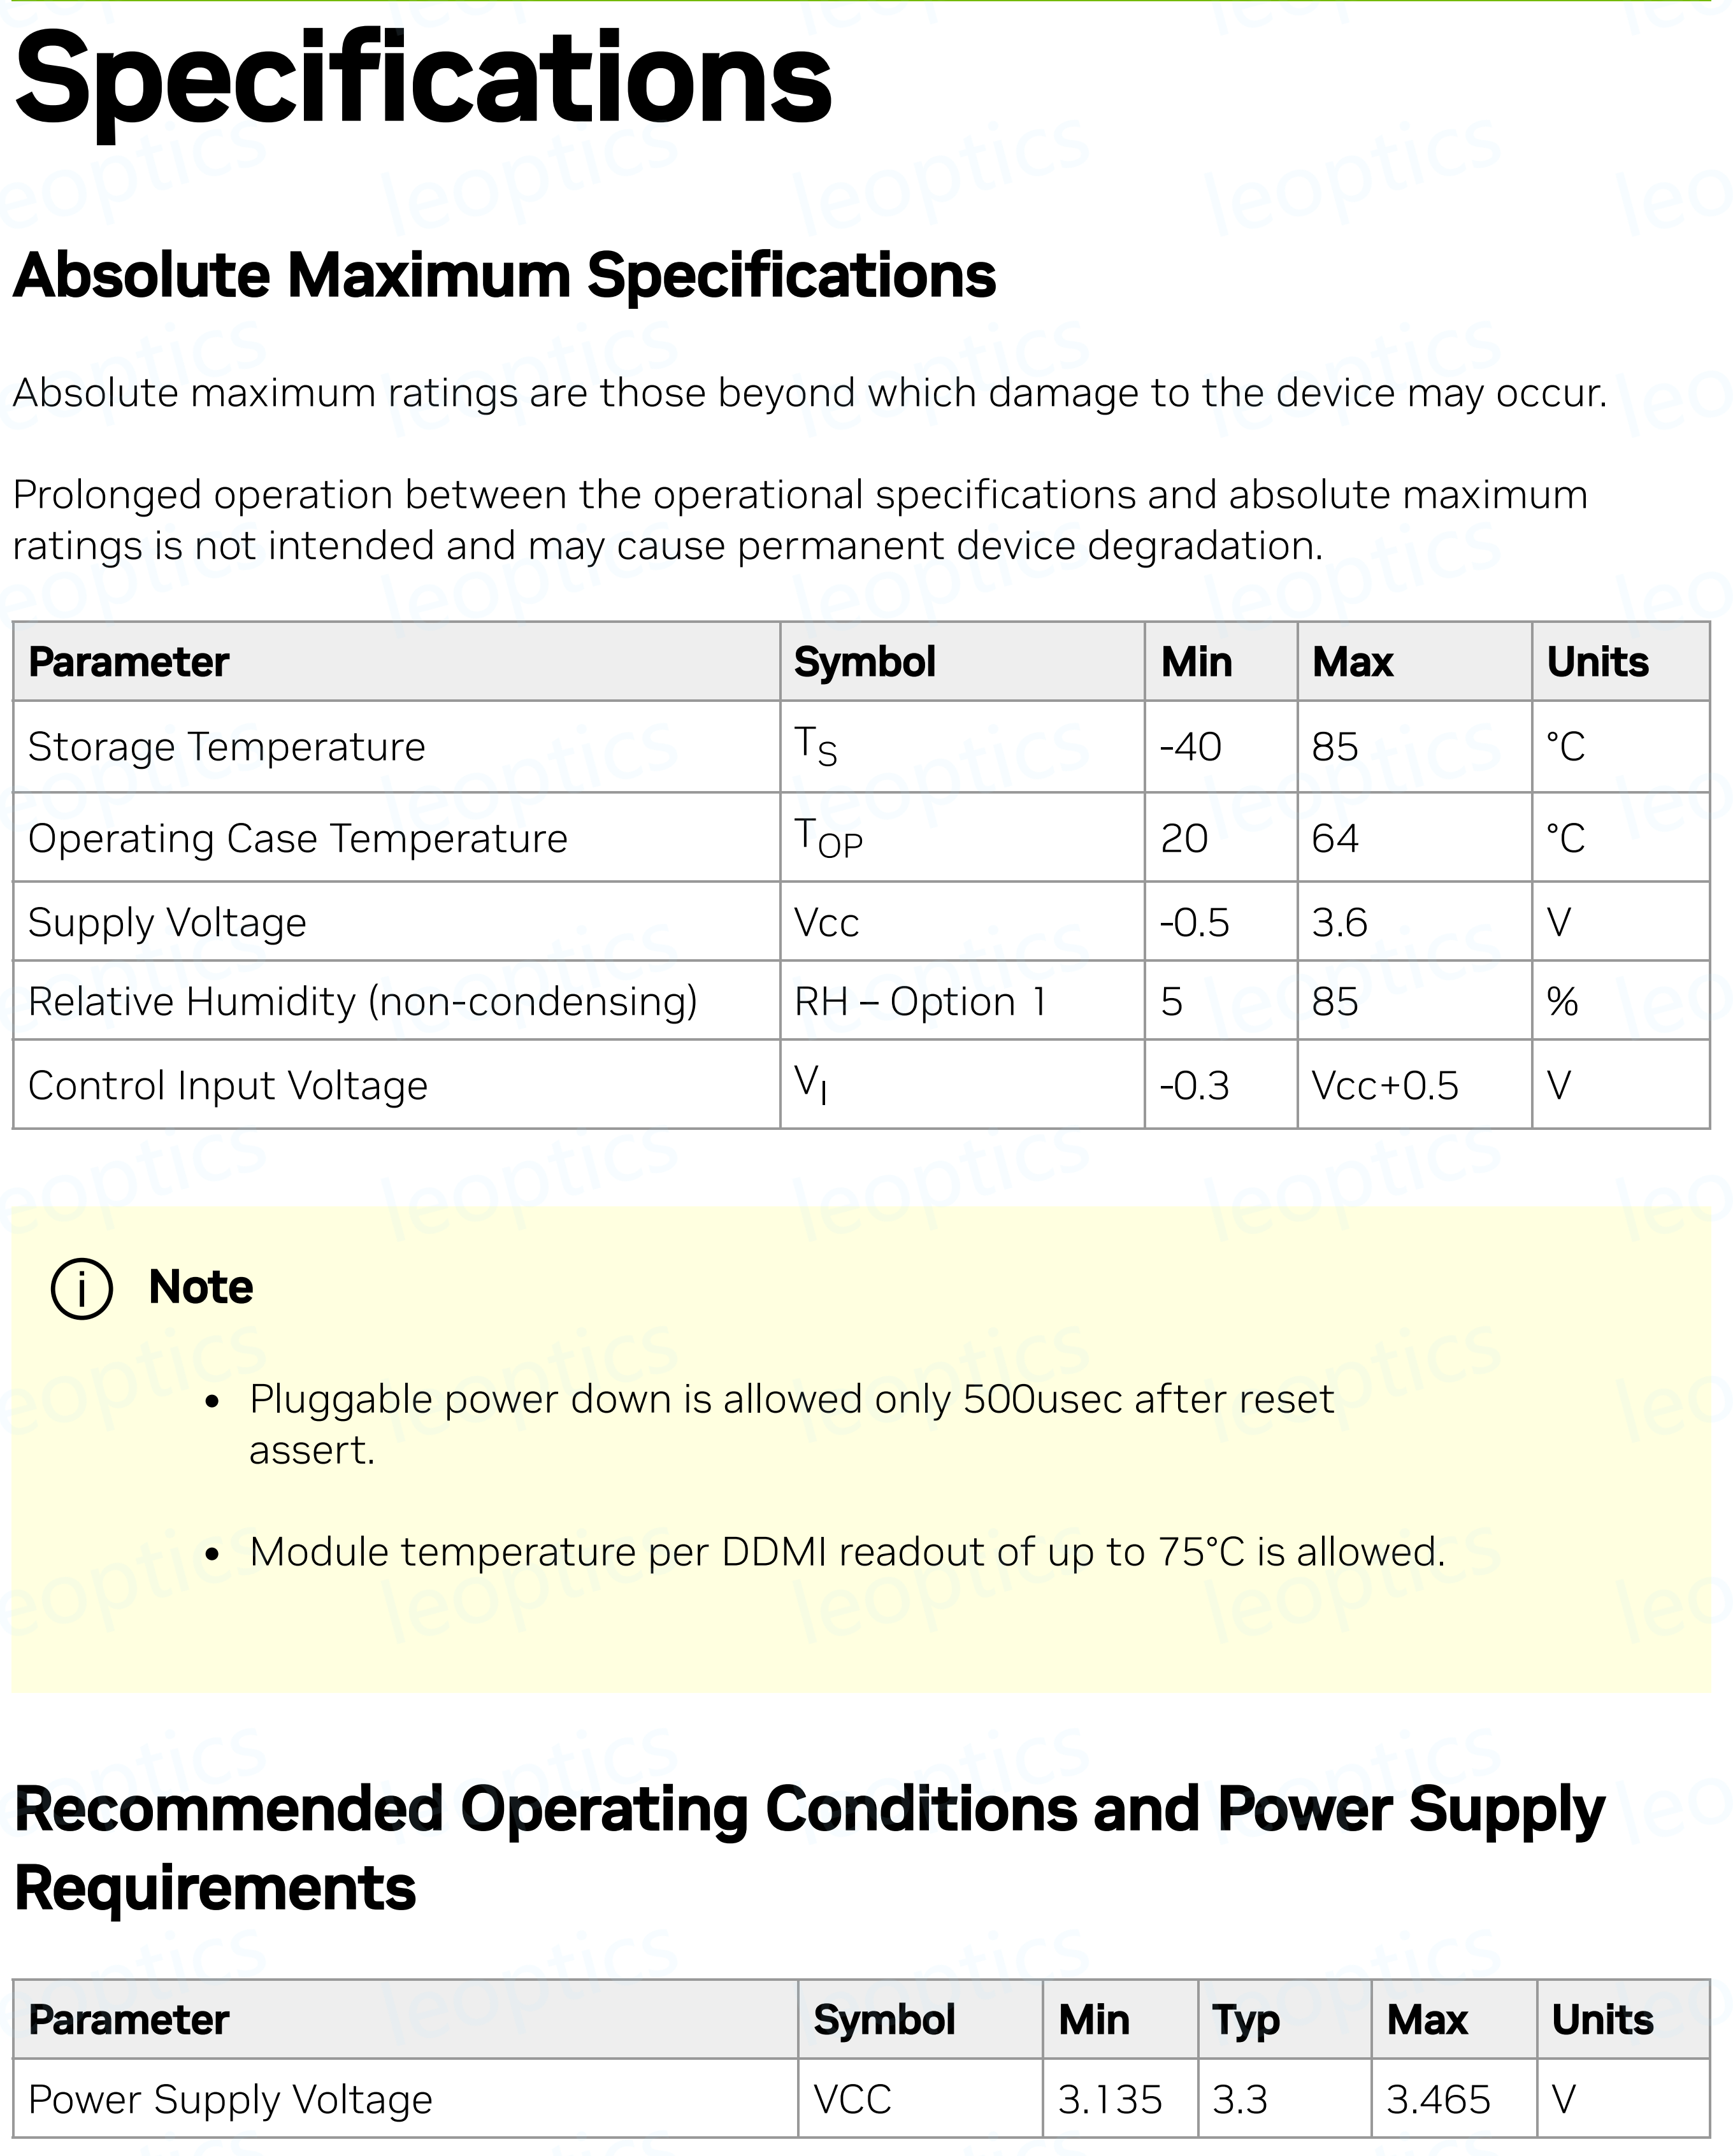Screen dimensions: 1733x2156
Task: Click the Operating Case Temperature cell
Action: point(297,838)
